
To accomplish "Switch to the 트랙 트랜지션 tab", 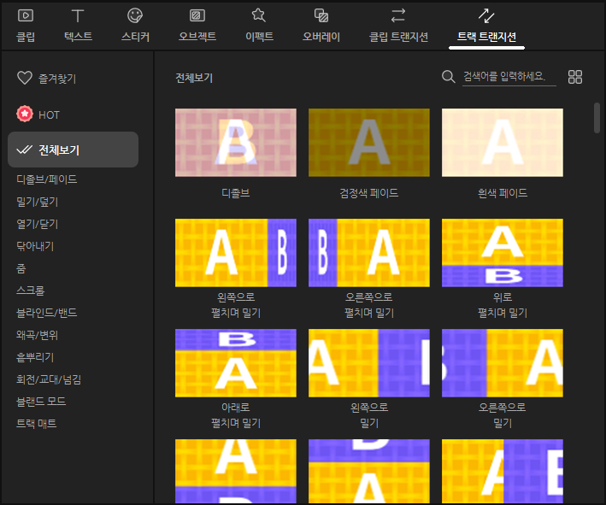I will [487, 24].
